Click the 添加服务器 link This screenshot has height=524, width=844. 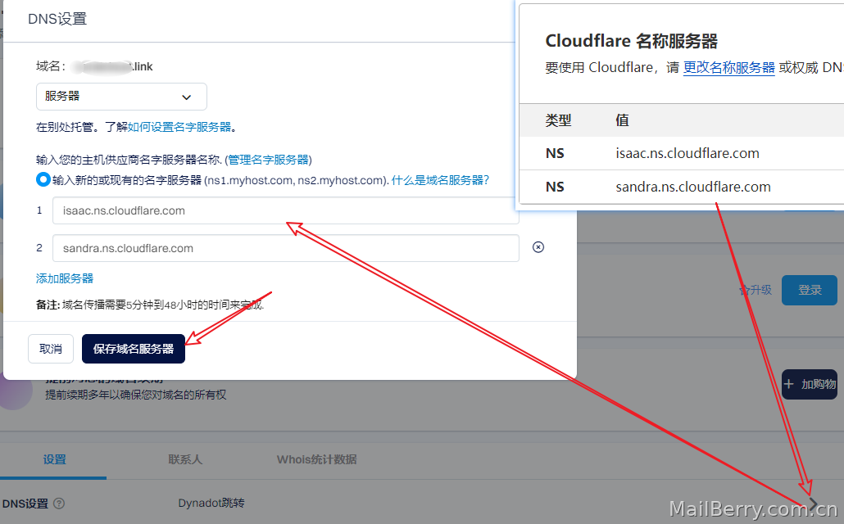click(65, 278)
